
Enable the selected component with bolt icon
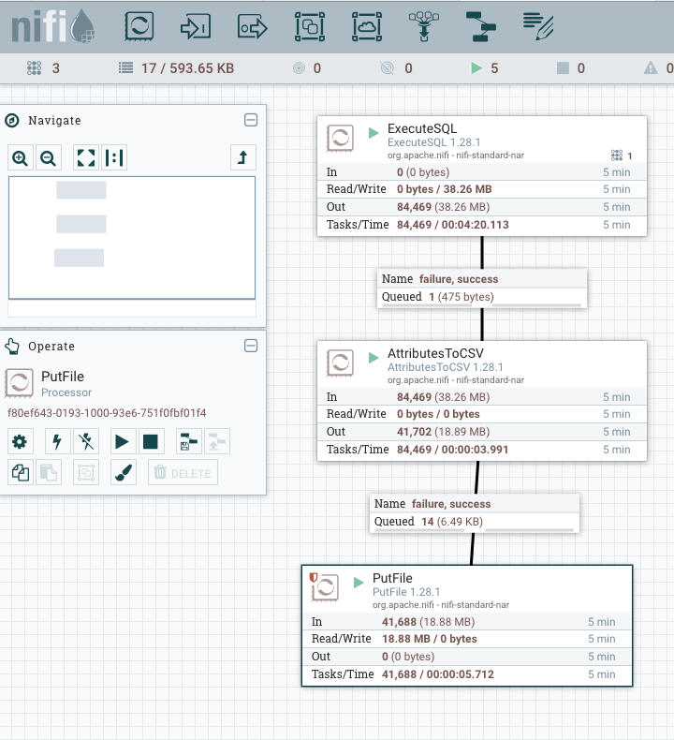[57, 442]
